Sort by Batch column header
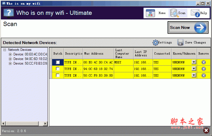 tap(58, 54)
